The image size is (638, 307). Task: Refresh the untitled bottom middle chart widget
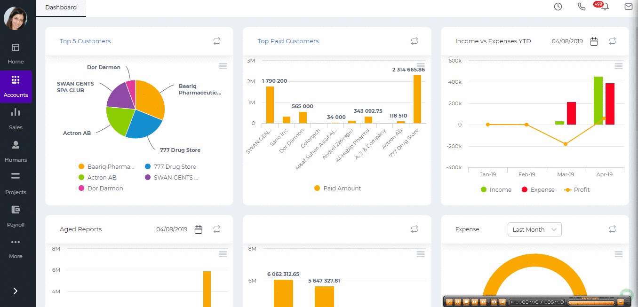point(415,229)
